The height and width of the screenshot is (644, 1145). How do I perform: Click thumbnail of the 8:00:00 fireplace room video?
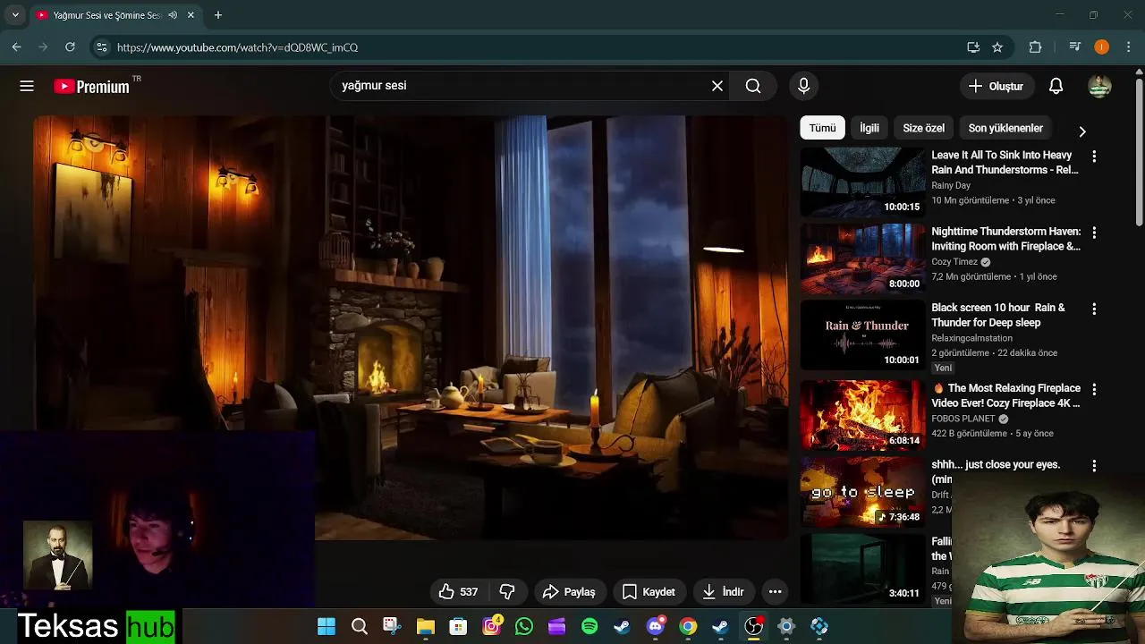[862, 258]
